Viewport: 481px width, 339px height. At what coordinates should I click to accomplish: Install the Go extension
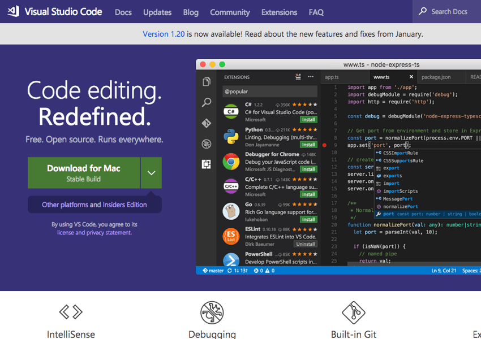coord(308,219)
